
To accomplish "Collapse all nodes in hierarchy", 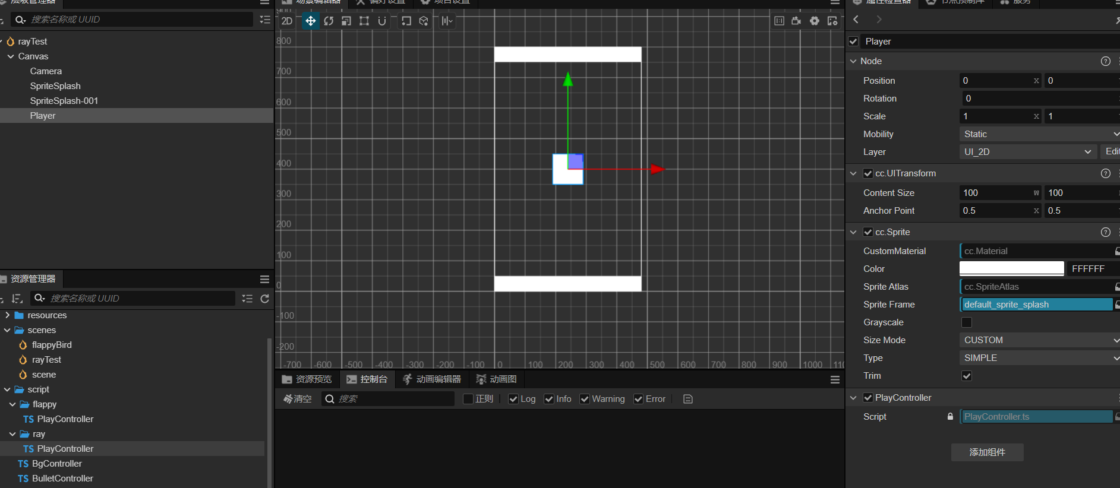I will click(265, 20).
